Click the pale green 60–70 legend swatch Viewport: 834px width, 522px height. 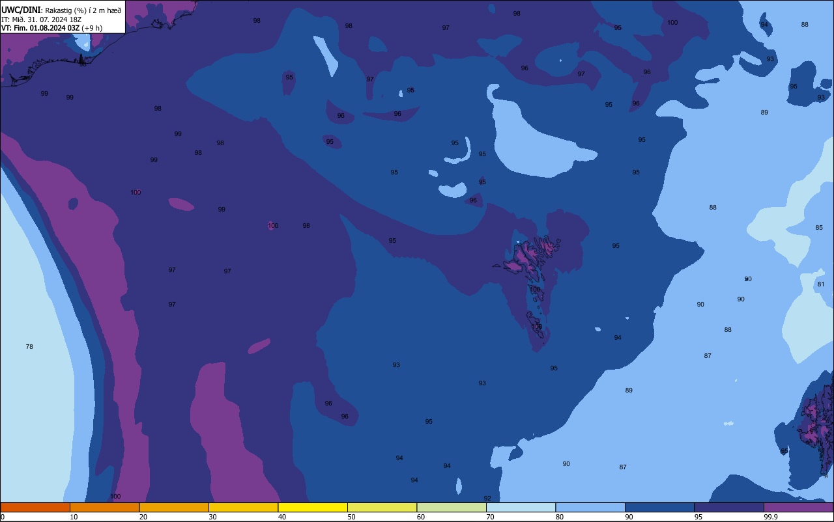(x=452, y=507)
